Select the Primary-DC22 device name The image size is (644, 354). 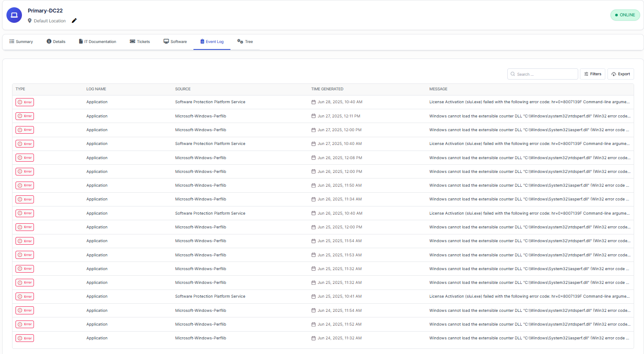point(45,11)
